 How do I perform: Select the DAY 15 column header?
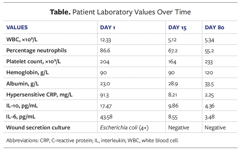point(177,27)
